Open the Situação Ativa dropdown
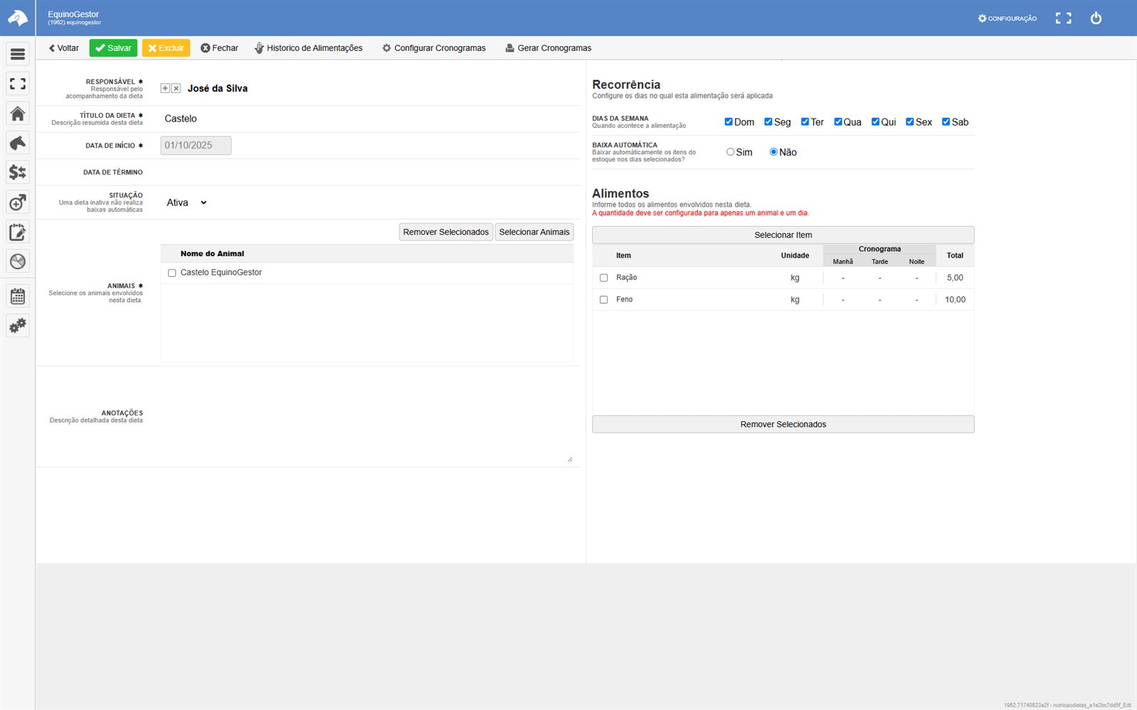 tap(186, 202)
